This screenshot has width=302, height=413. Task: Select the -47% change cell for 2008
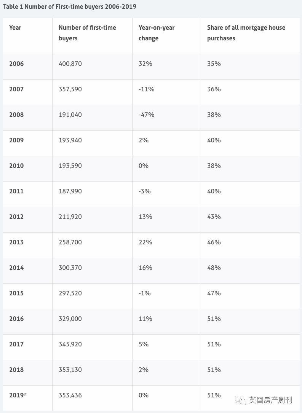pos(147,115)
